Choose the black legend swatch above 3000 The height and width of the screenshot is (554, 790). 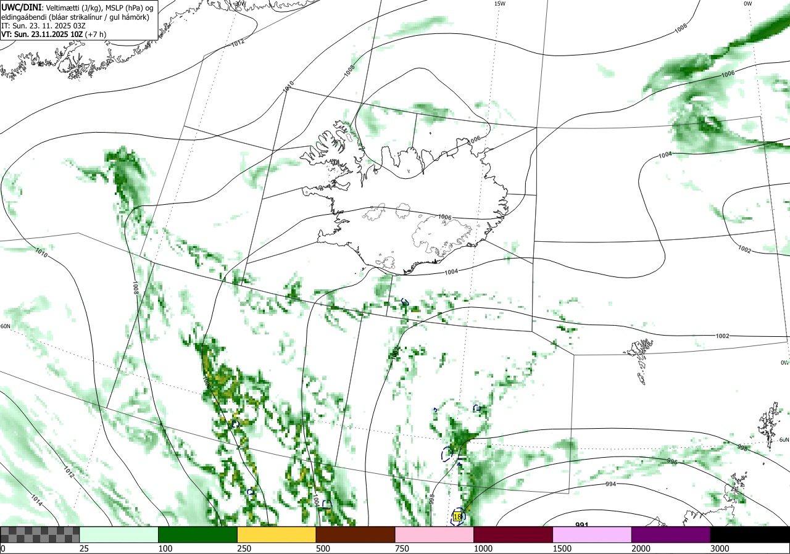[750, 534]
